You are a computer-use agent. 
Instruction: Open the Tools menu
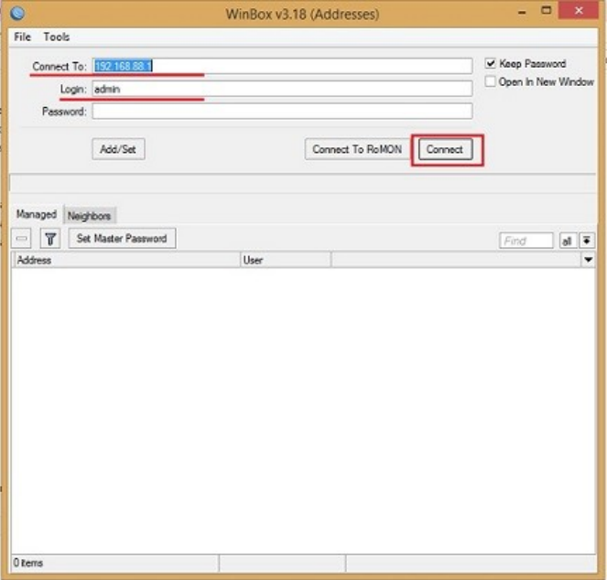pyautogui.click(x=57, y=38)
